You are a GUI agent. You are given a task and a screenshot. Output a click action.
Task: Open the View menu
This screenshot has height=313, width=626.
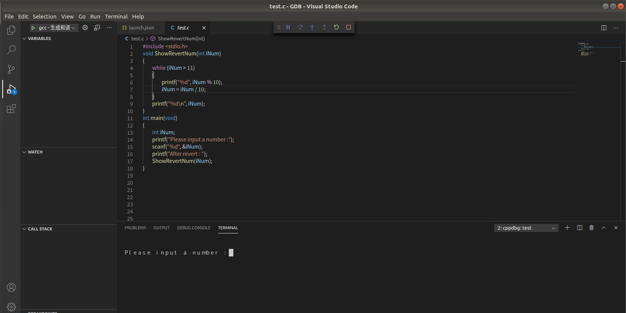coord(68,16)
